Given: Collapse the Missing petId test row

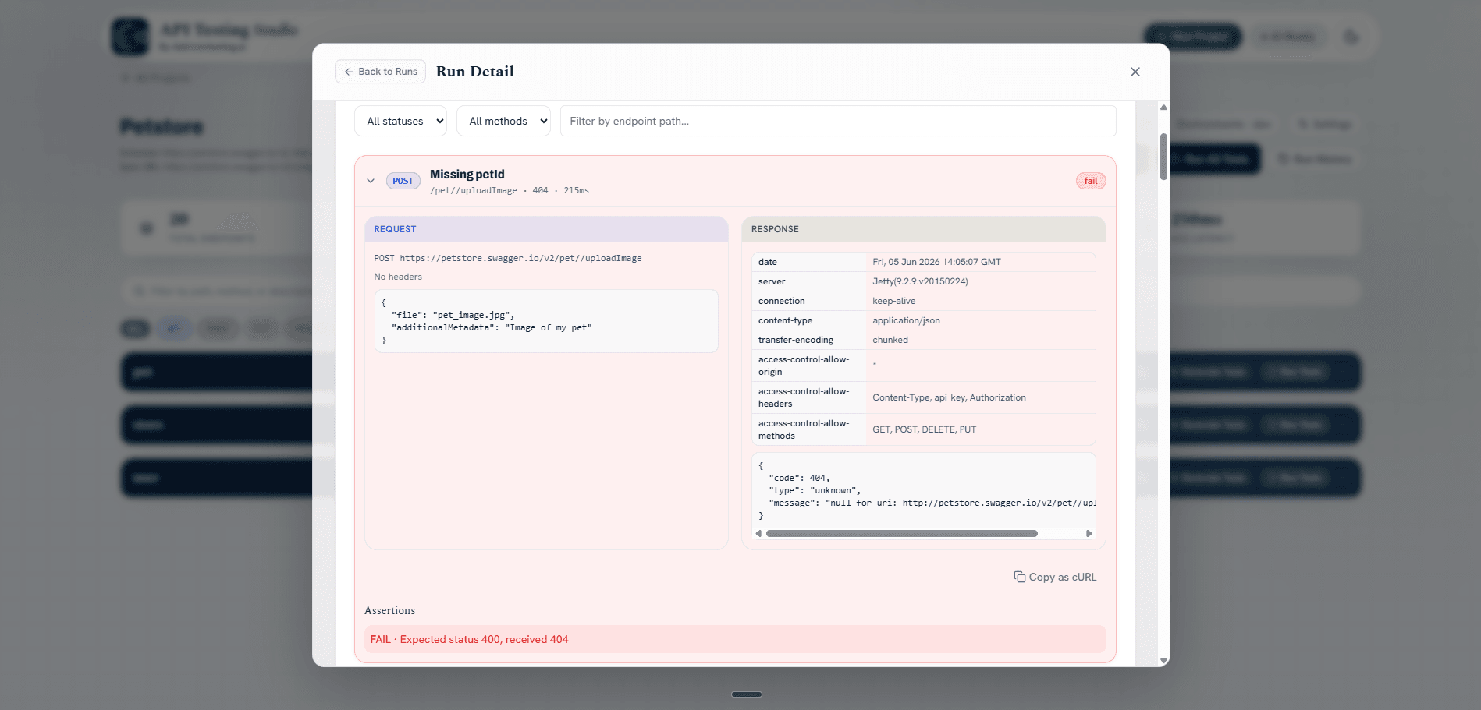Looking at the screenshot, I should click(x=371, y=181).
